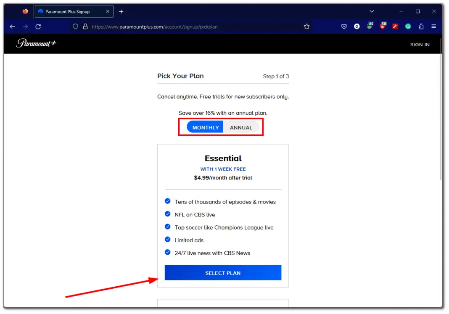Viewport: 449px width, 314px height.
Task: Click SELECT PLAN for the Essential plan
Action: (x=223, y=273)
